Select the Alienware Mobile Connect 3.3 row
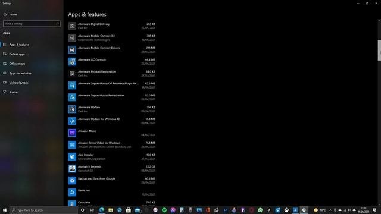This screenshot has height=214, width=381. (112, 38)
